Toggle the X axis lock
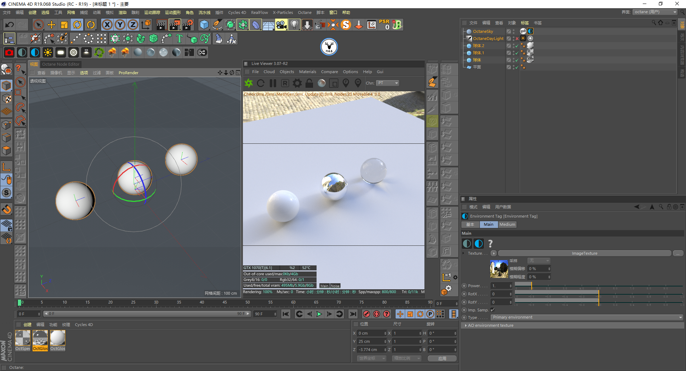686x371 pixels. (x=107, y=25)
